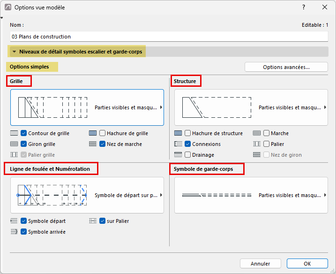
Task: Click the Symbole arrivée icon
Action: pos(14,232)
